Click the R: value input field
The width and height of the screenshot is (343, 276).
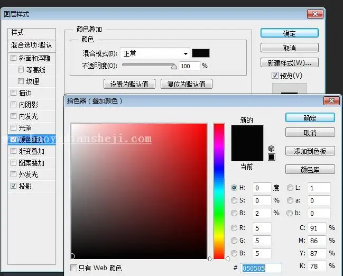[x=262, y=228]
